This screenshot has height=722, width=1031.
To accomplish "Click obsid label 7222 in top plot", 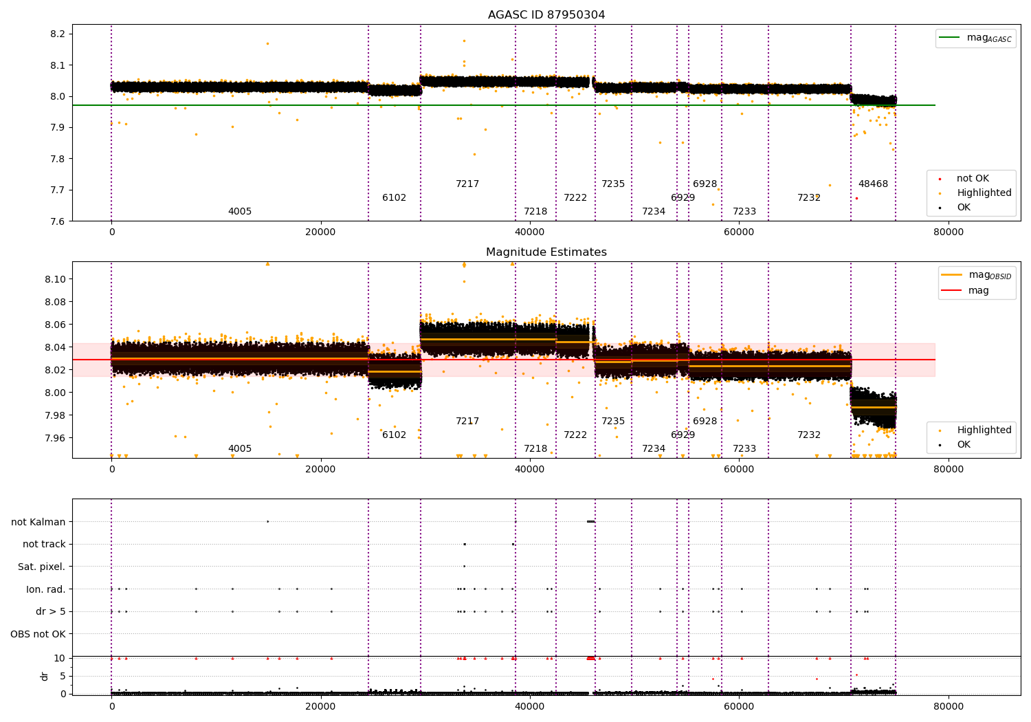I will [575, 198].
